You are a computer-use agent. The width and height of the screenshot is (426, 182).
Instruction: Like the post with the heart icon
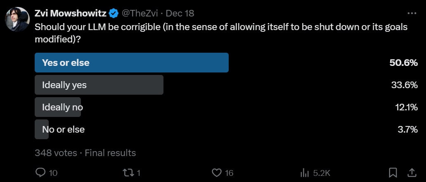[216, 173]
